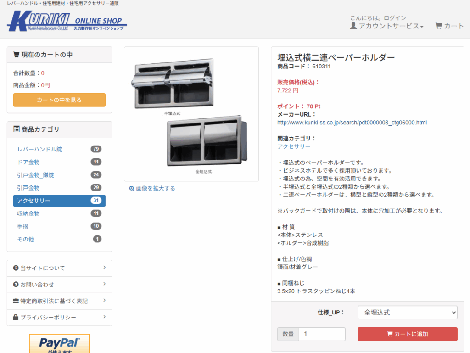
Task: Click the Kuriki Online Shop logo
Action: pos(67,21)
